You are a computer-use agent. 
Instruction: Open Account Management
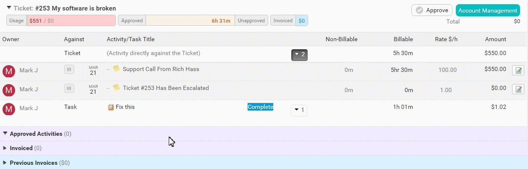click(487, 11)
